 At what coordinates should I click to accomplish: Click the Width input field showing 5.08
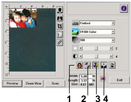point(86,76)
